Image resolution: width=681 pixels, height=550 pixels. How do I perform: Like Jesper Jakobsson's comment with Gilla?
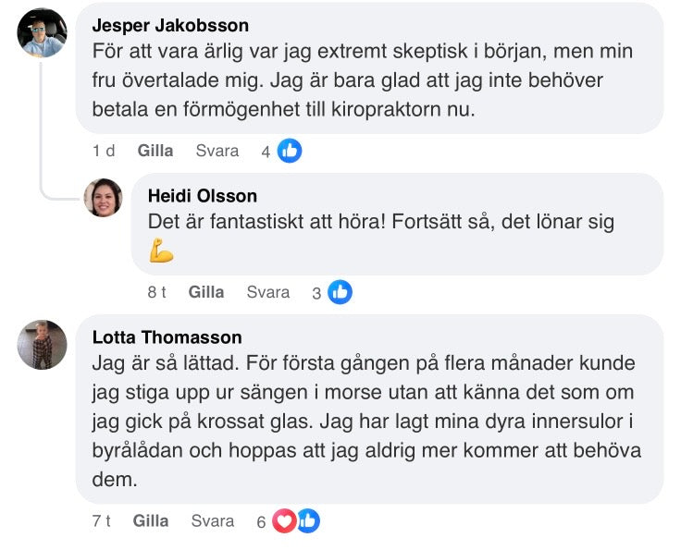tap(155, 151)
